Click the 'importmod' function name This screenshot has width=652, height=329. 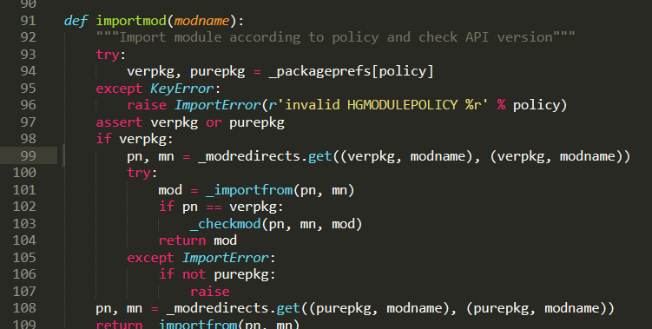click(x=131, y=21)
